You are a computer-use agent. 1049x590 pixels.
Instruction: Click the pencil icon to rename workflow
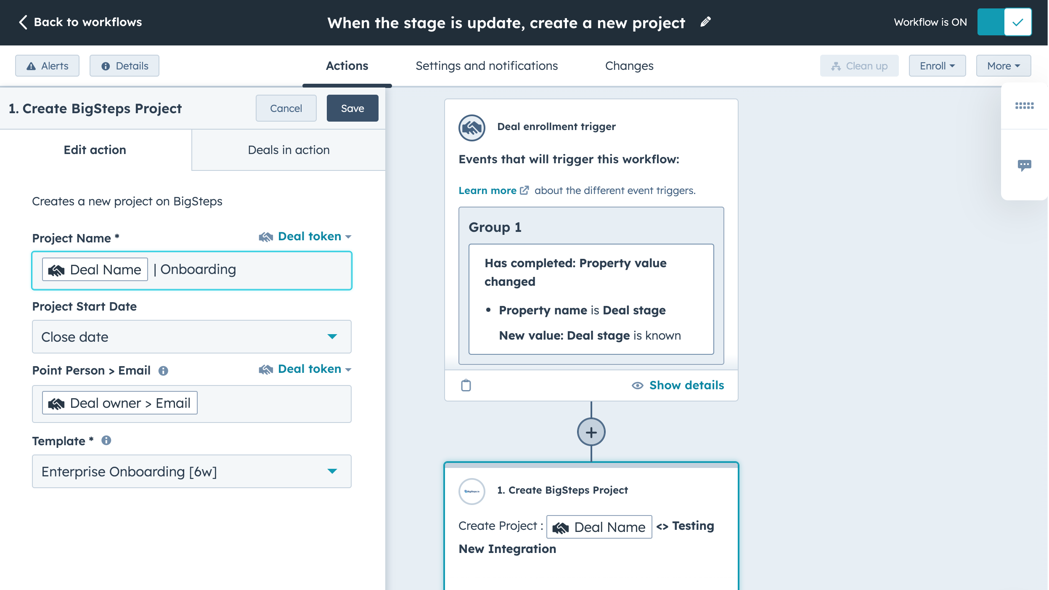coord(706,22)
